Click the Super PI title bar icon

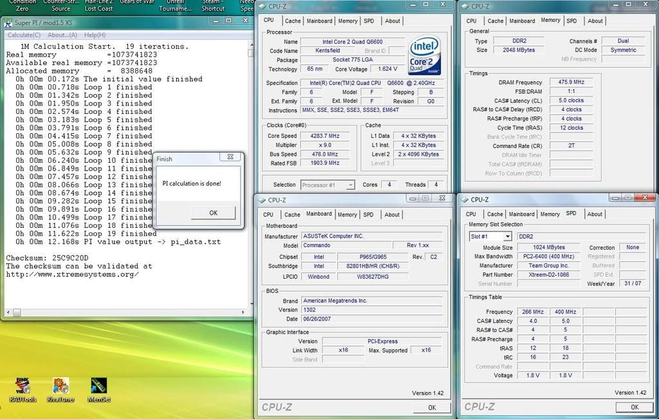pos(8,23)
